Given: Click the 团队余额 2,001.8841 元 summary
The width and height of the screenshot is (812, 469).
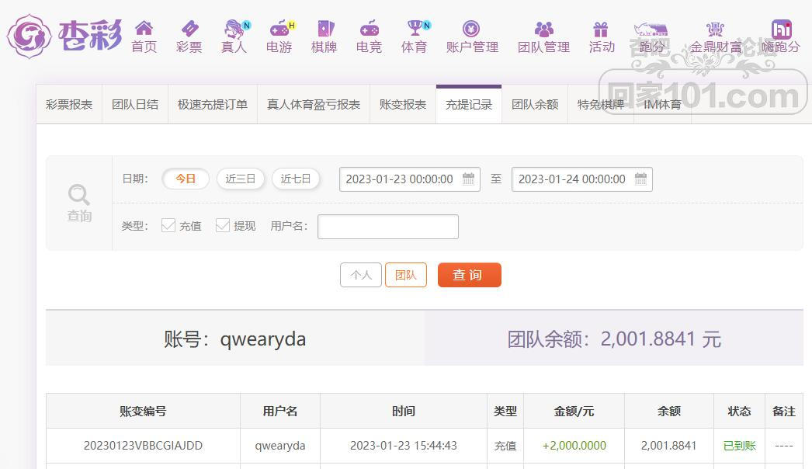Looking at the screenshot, I should [x=614, y=339].
